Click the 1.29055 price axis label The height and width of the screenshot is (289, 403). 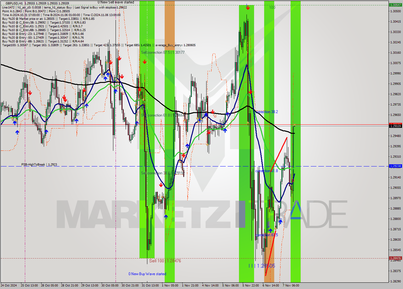point(395,188)
